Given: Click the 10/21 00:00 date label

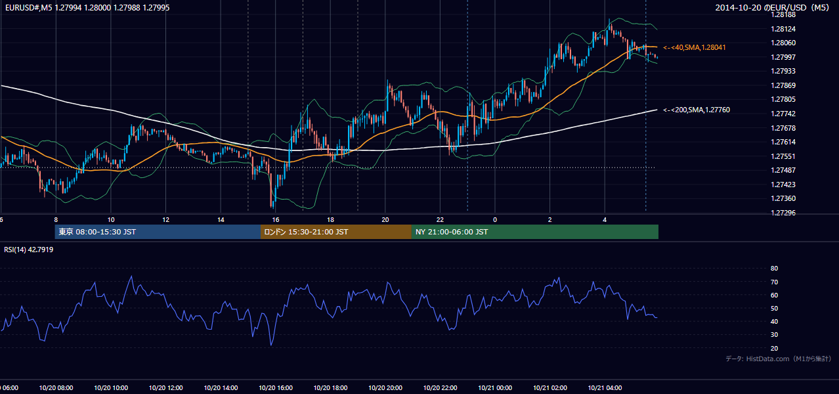Looking at the screenshot, I should point(495,388).
